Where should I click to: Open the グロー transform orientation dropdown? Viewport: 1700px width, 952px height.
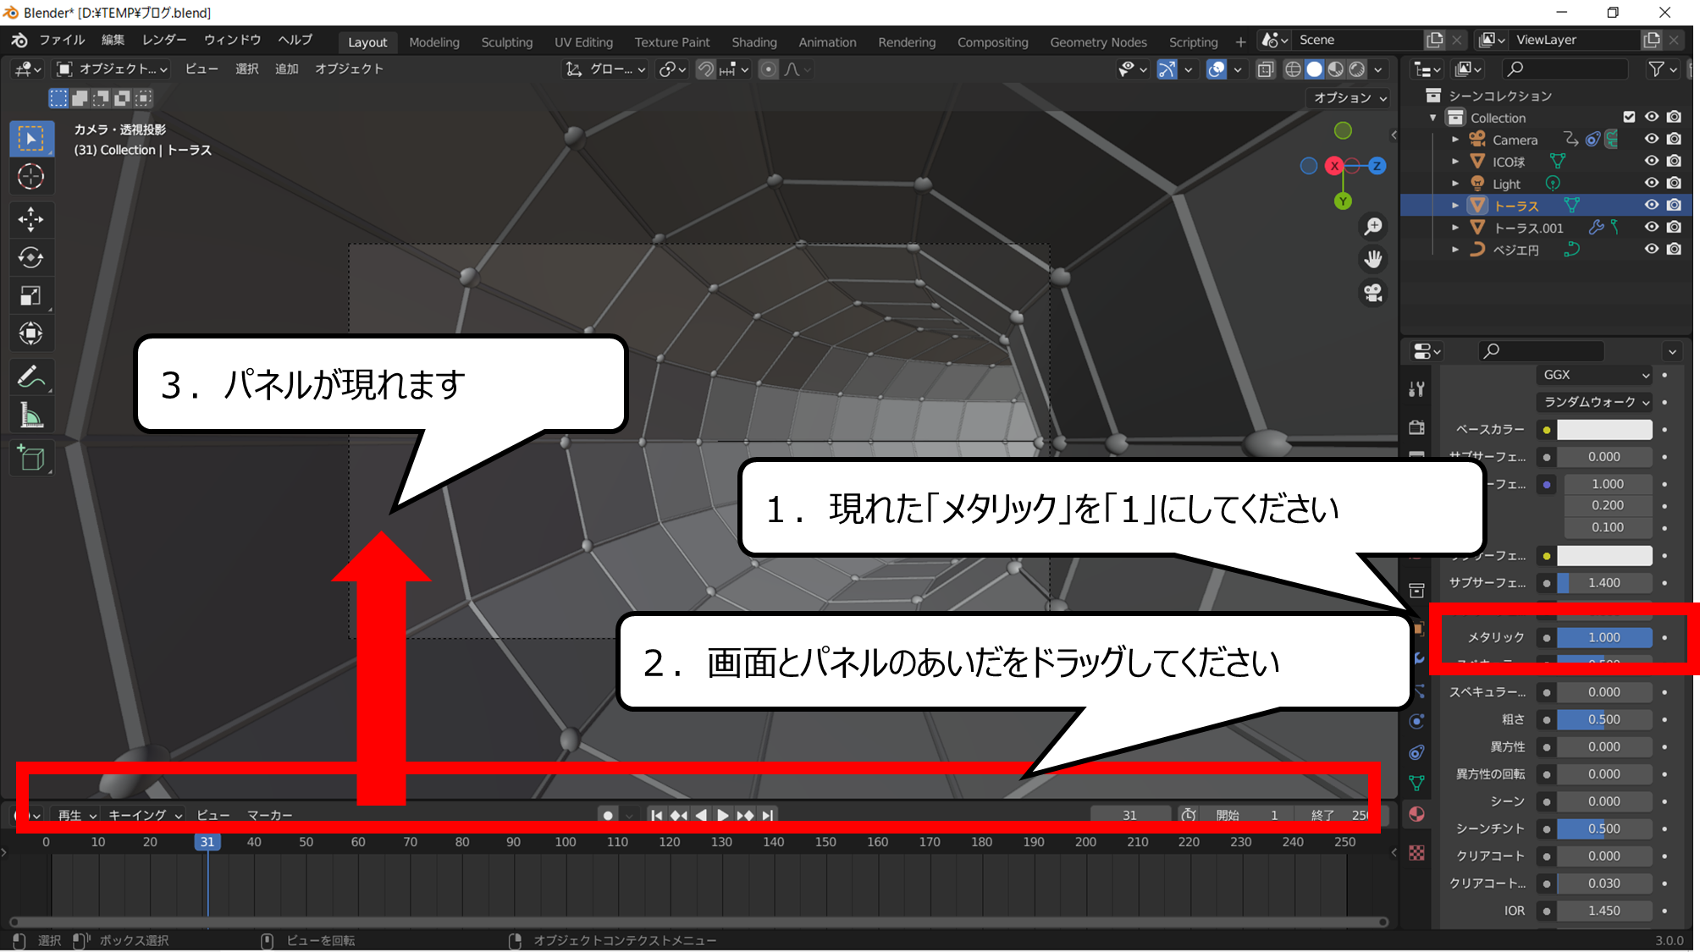pyautogui.click(x=605, y=69)
